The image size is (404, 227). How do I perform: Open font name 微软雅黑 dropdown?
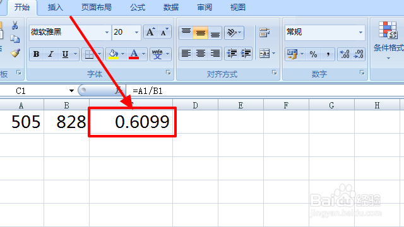tap(107, 32)
